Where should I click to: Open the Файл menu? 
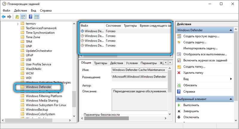click(x=6, y=10)
